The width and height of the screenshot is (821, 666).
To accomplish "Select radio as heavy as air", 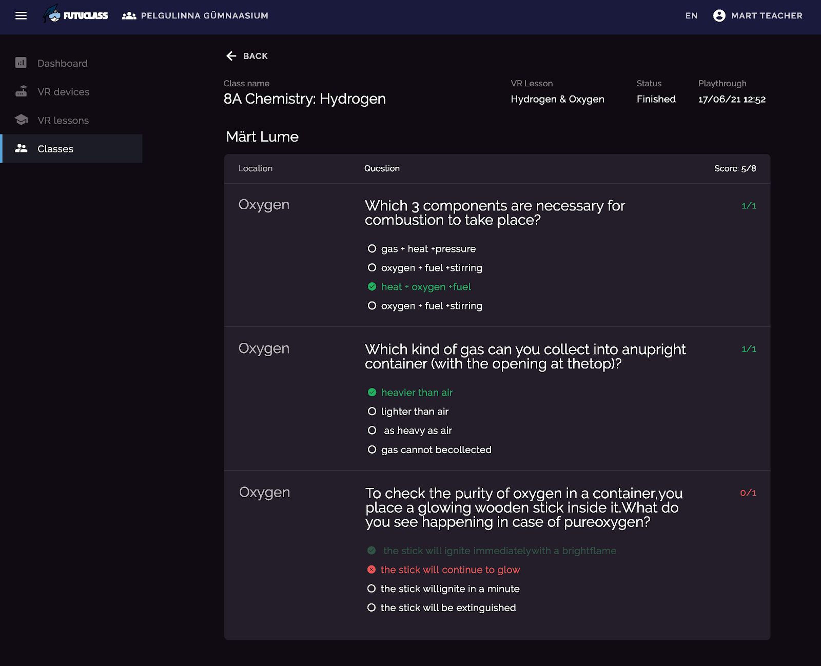I will 372,430.
